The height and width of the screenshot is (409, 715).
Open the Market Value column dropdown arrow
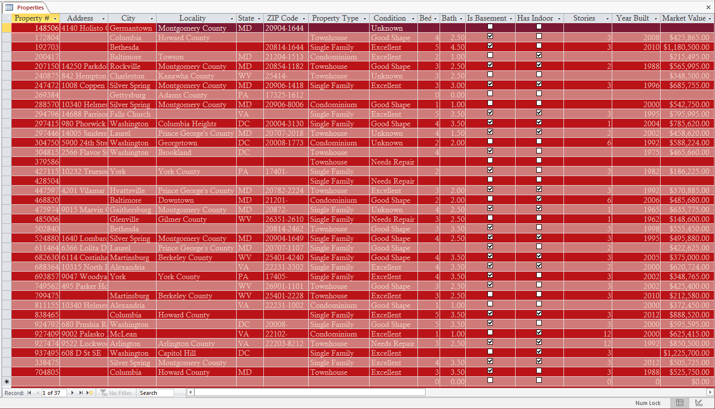[709, 19]
